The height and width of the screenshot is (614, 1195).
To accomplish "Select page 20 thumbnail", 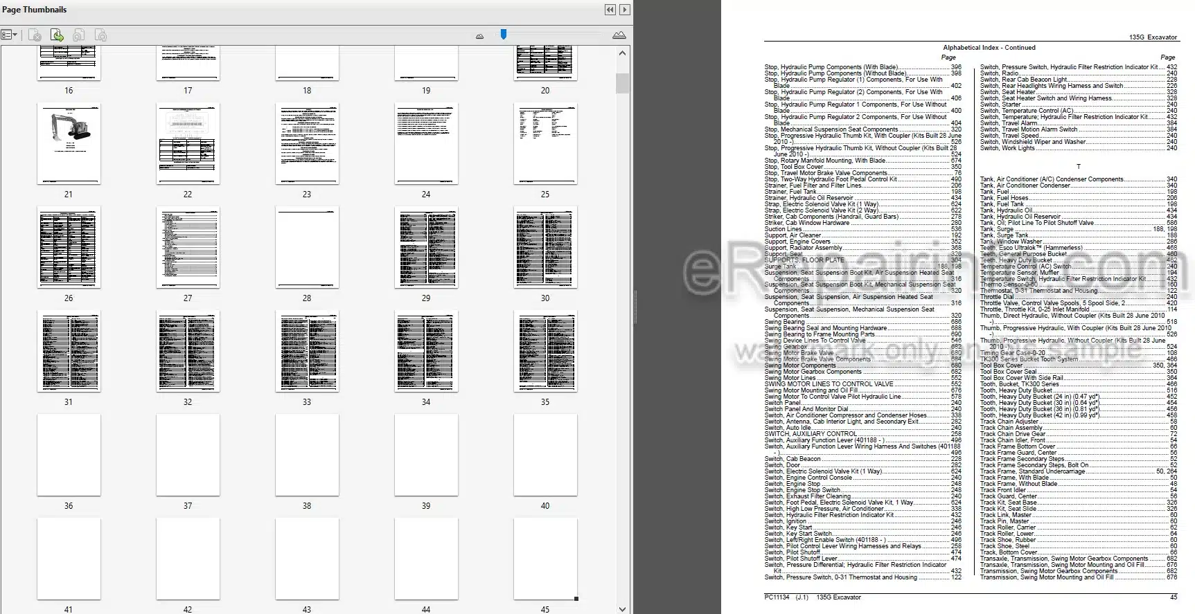I will click(545, 63).
